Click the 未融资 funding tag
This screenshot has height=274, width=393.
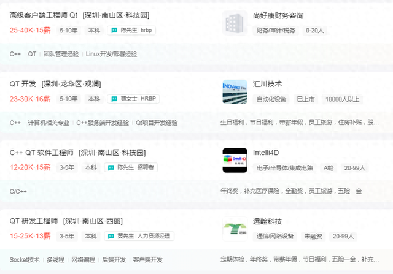click(313, 237)
